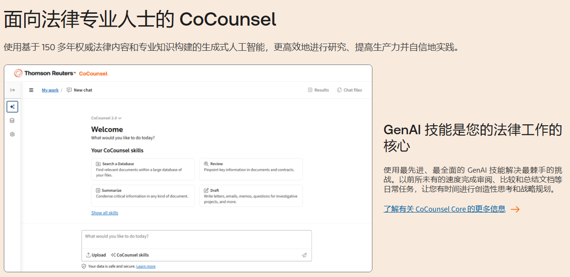
Task: Expand the sidebar with the arrow icon
Action: pos(12,90)
